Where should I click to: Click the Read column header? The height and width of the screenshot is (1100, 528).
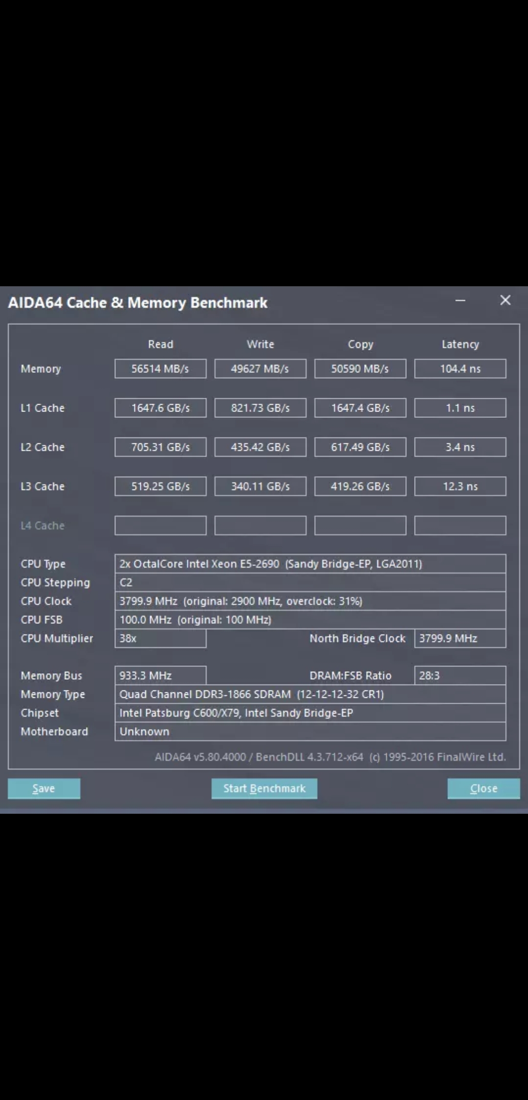[x=160, y=344]
